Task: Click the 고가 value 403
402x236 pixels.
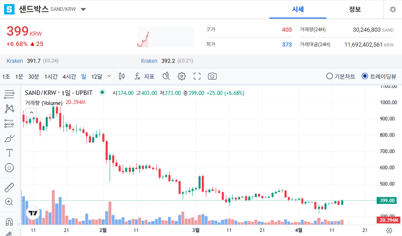Action: click(x=287, y=30)
